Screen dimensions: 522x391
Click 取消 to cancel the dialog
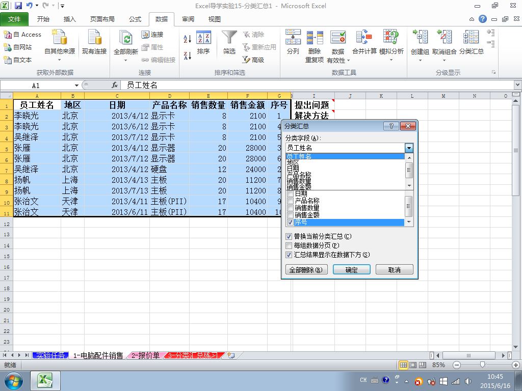tap(394, 270)
